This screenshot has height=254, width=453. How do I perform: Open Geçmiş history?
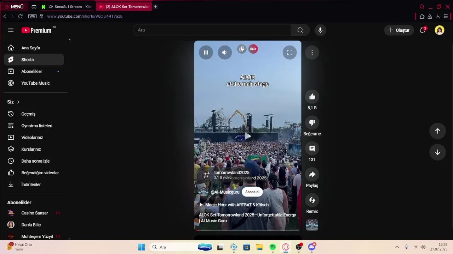coord(34,114)
